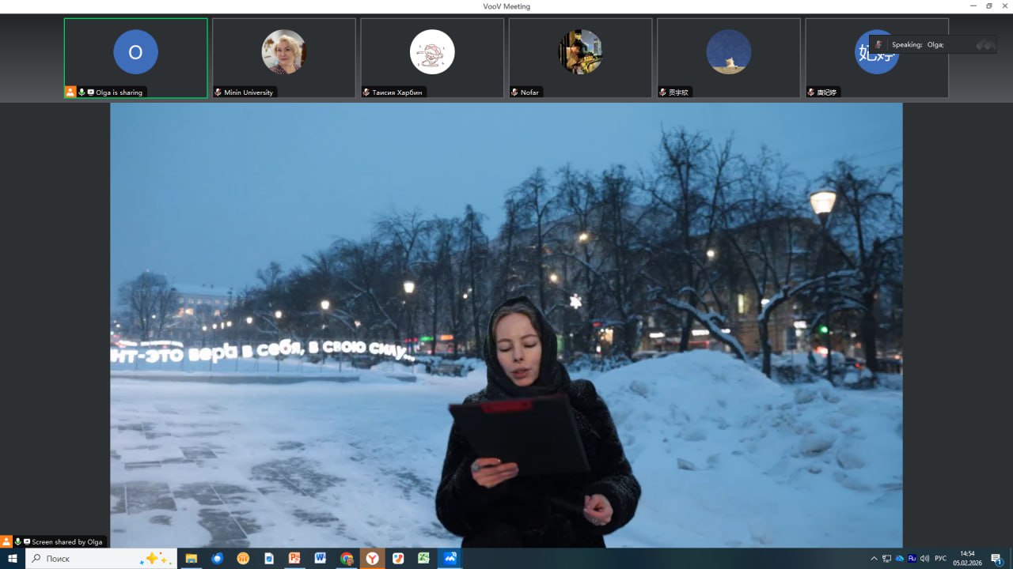Click the muted mic icon beside Nofar
Viewport: 1013px width, 569px height.
pyautogui.click(x=514, y=92)
